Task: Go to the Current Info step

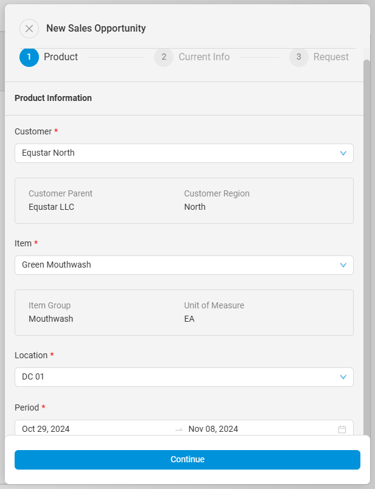Action: pyautogui.click(x=204, y=57)
